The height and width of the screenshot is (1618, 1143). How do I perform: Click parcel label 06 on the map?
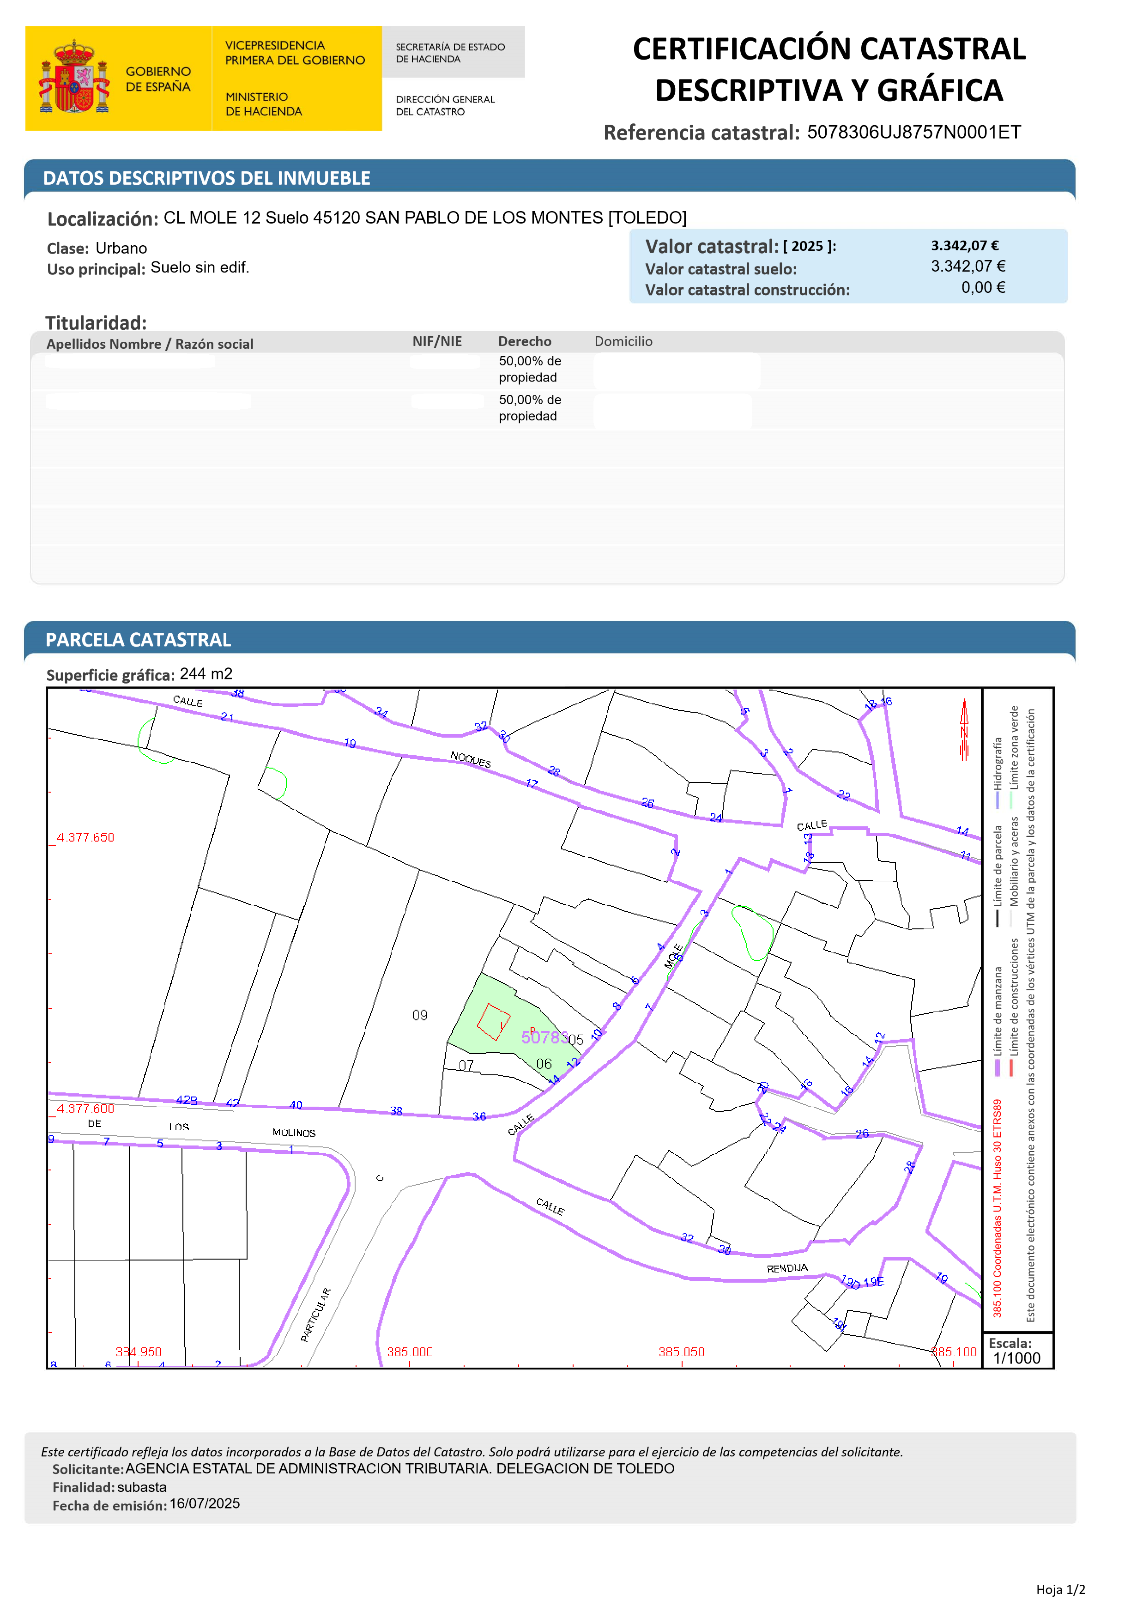(x=543, y=1063)
